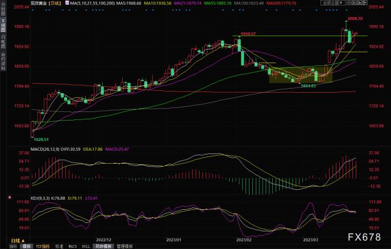Click the play-forward icon at top right
Viewport: 391px width, 249px height.
coord(360,3)
